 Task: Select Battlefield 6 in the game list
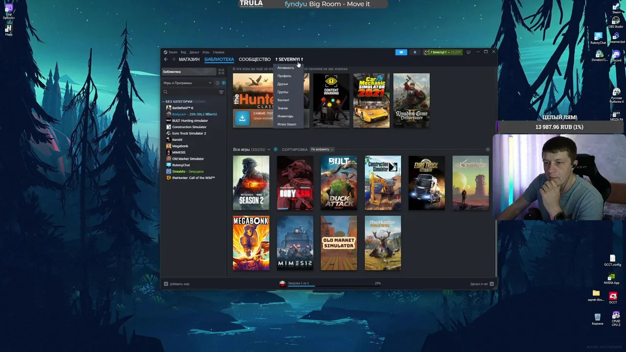[182, 108]
